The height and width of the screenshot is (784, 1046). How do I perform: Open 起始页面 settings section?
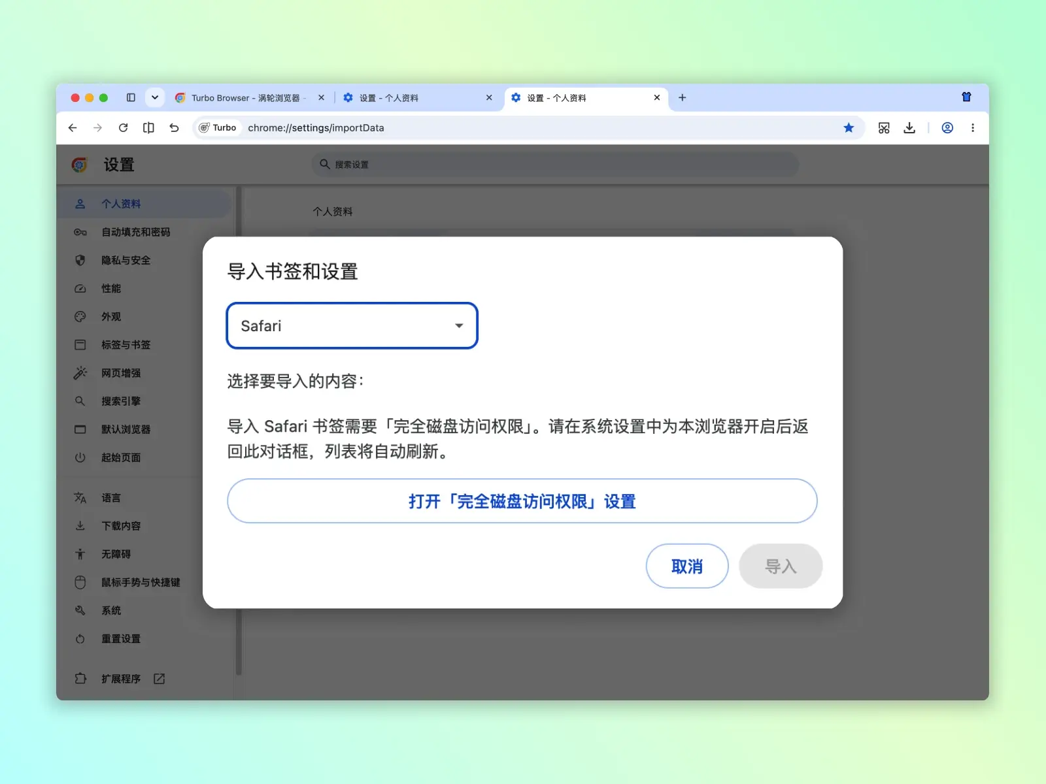click(x=144, y=457)
